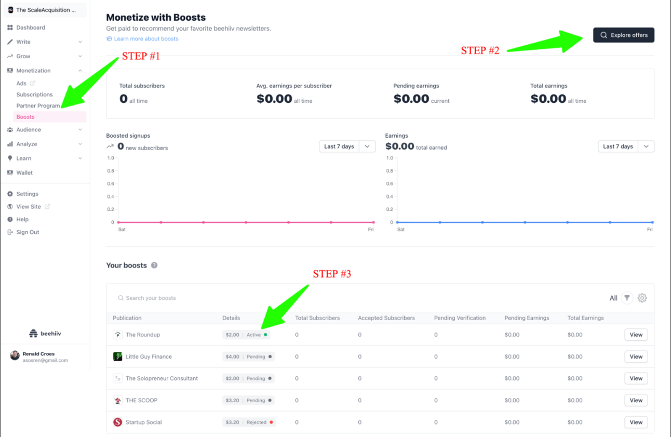Click the Dashboard grid icon
Viewport: 671px width, 437px height.
click(x=10, y=28)
